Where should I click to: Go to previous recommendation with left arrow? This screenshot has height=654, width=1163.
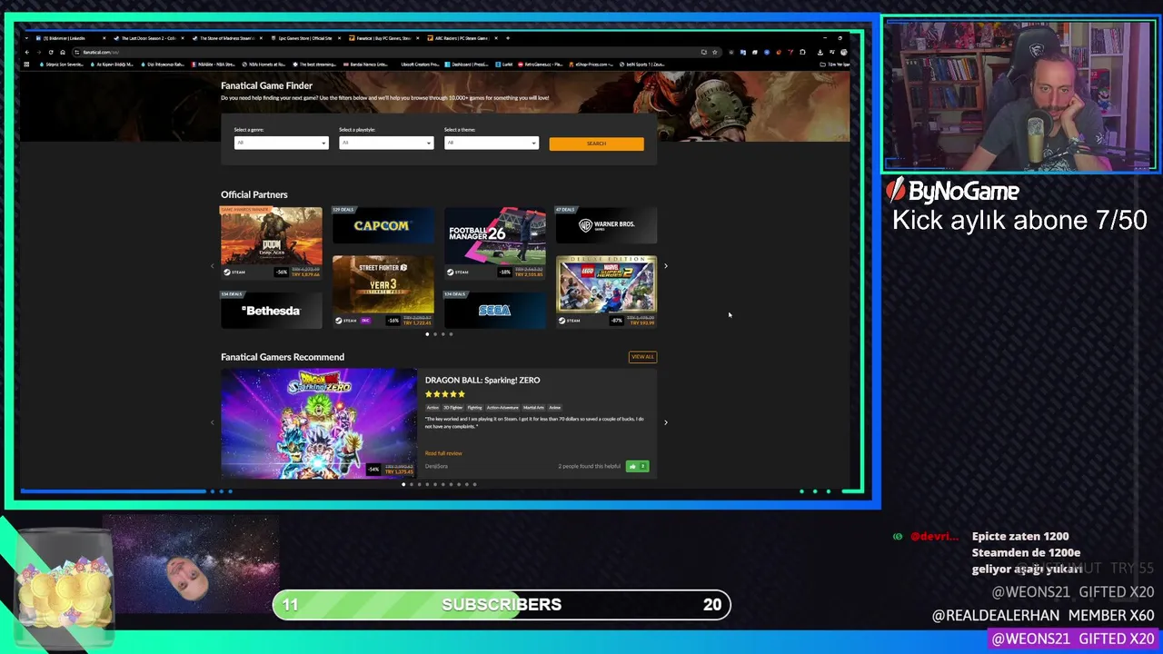(x=213, y=422)
